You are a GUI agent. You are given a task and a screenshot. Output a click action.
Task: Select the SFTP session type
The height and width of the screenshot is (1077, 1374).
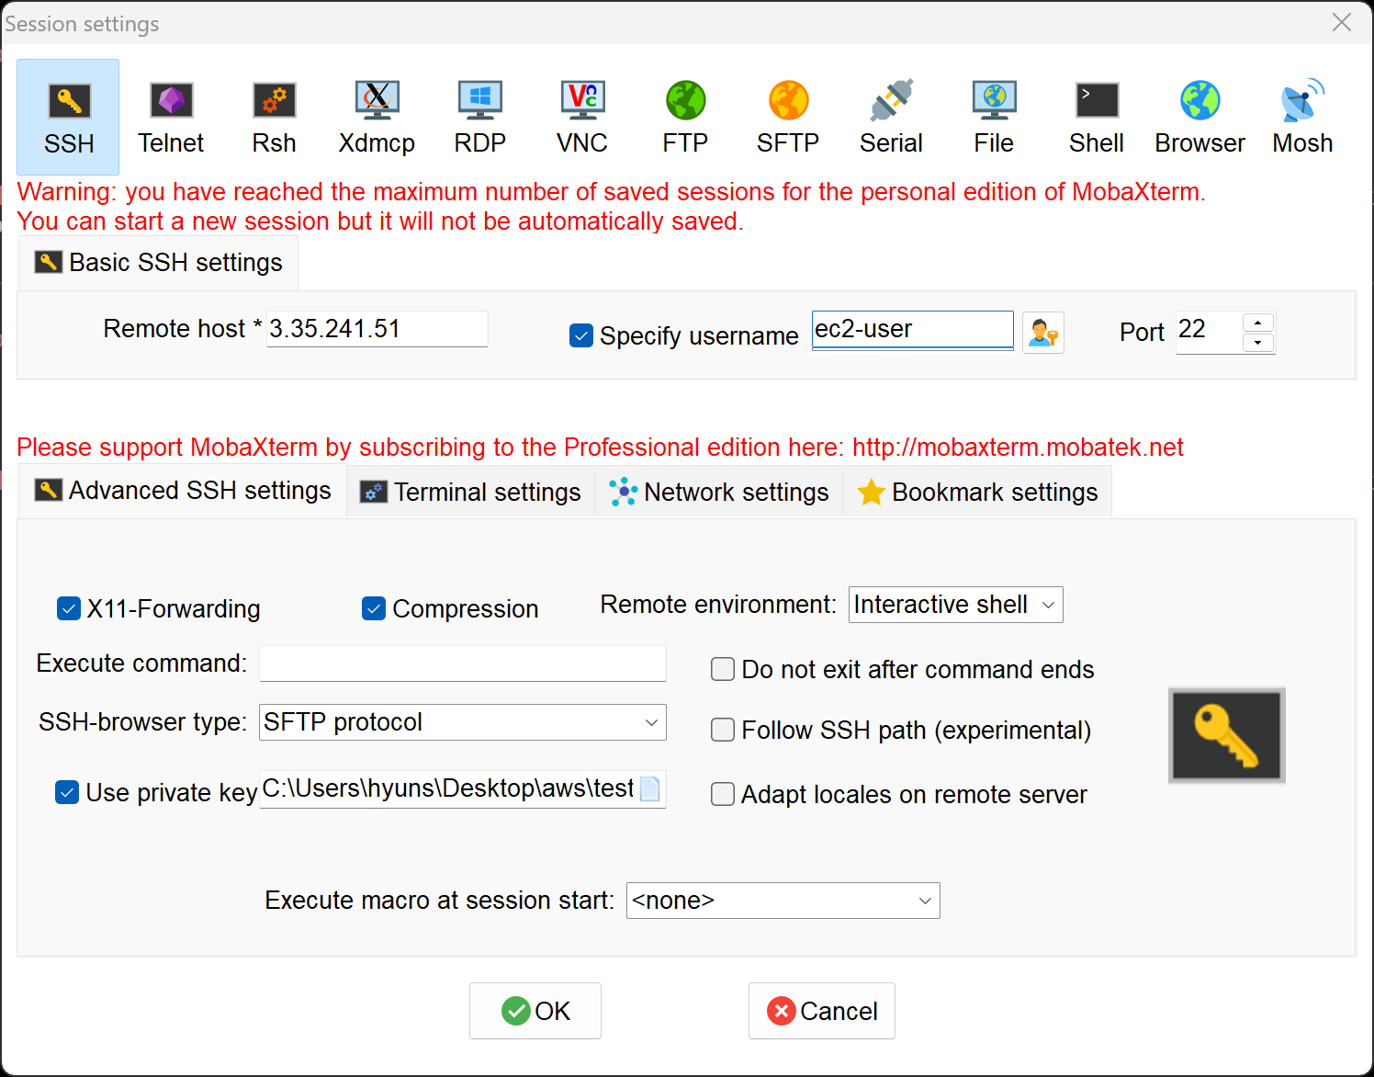[788, 117]
